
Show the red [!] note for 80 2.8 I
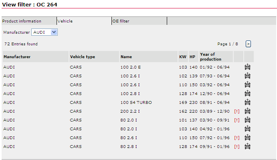click(237, 147)
